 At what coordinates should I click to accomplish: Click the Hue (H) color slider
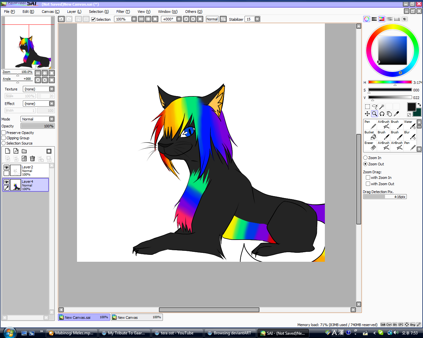coord(390,82)
